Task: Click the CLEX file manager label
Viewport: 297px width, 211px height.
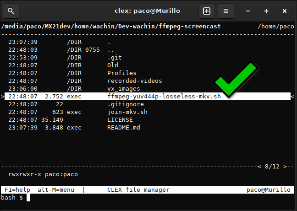Action: 138,189
